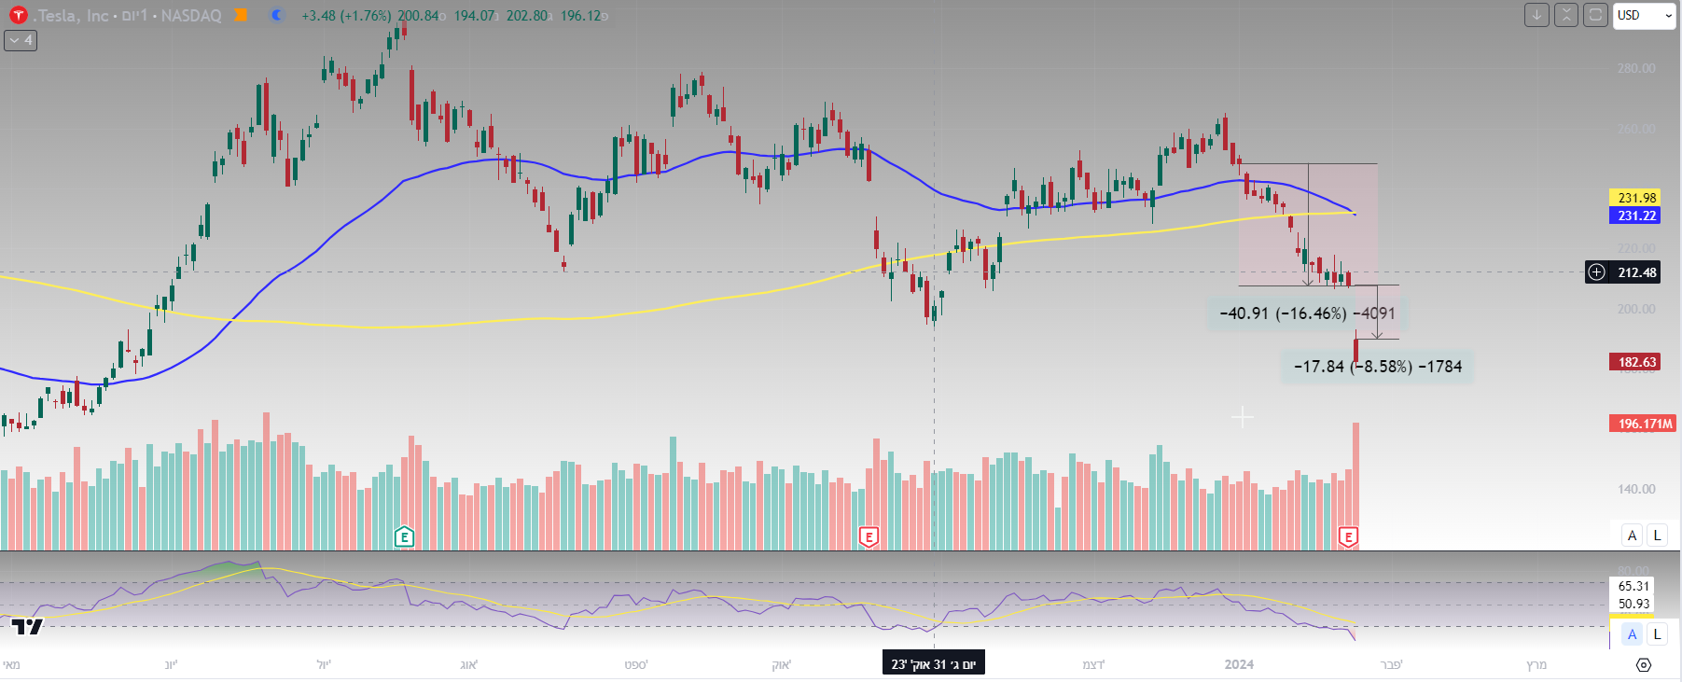Click the down-arrow move pane button
The width and height of the screenshot is (1682, 682).
pyautogui.click(x=1536, y=15)
